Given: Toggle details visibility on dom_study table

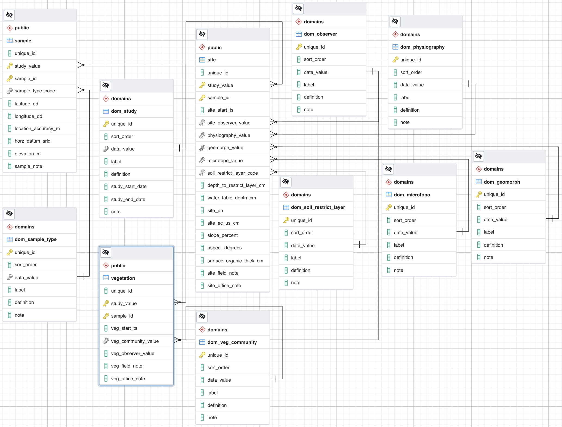Looking at the screenshot, I should pyautogui.click(x=106, y=86).
